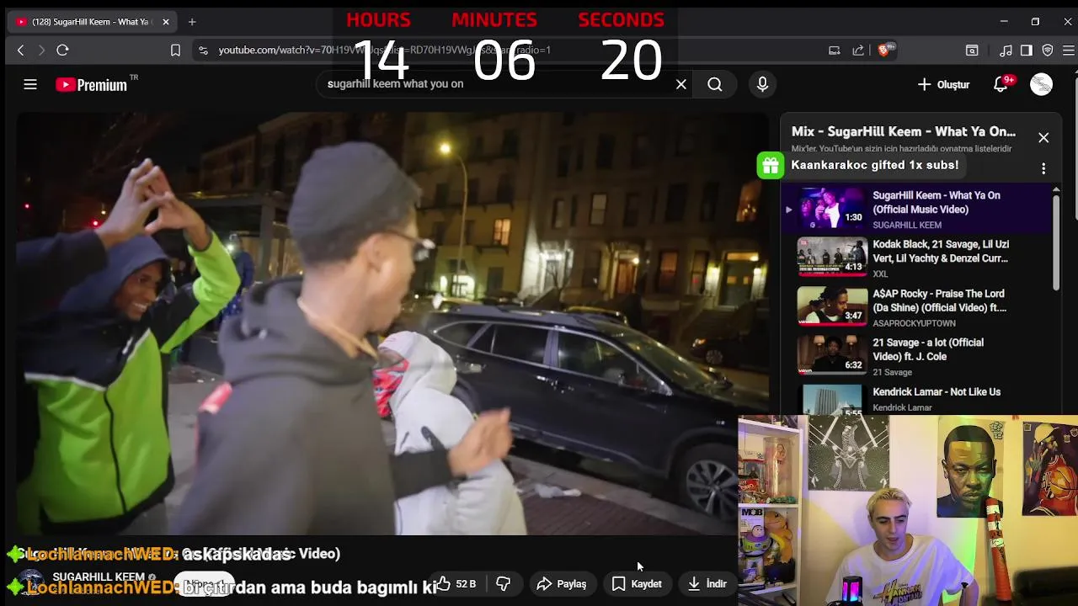Click the picture-in-picture icon in address bar
The width and height of the screenshot is (1078, 606).
pos(835,50)
